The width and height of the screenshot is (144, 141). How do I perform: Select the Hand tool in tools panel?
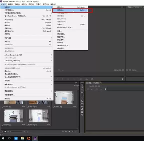pos(82,112)
